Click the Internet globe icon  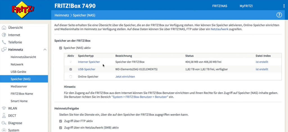[x=4, y=35]
